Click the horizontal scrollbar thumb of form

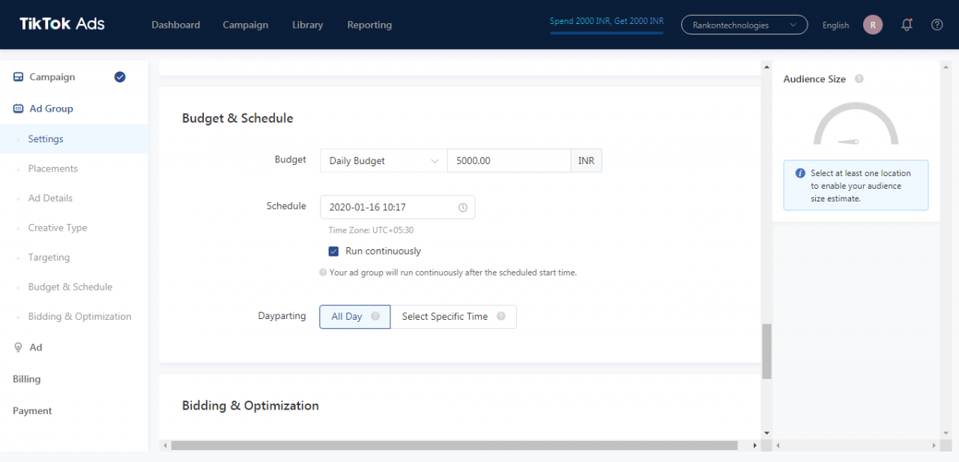[454, 446]
